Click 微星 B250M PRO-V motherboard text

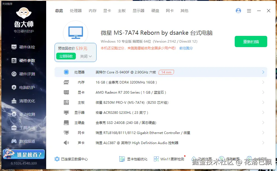point(132,103)
